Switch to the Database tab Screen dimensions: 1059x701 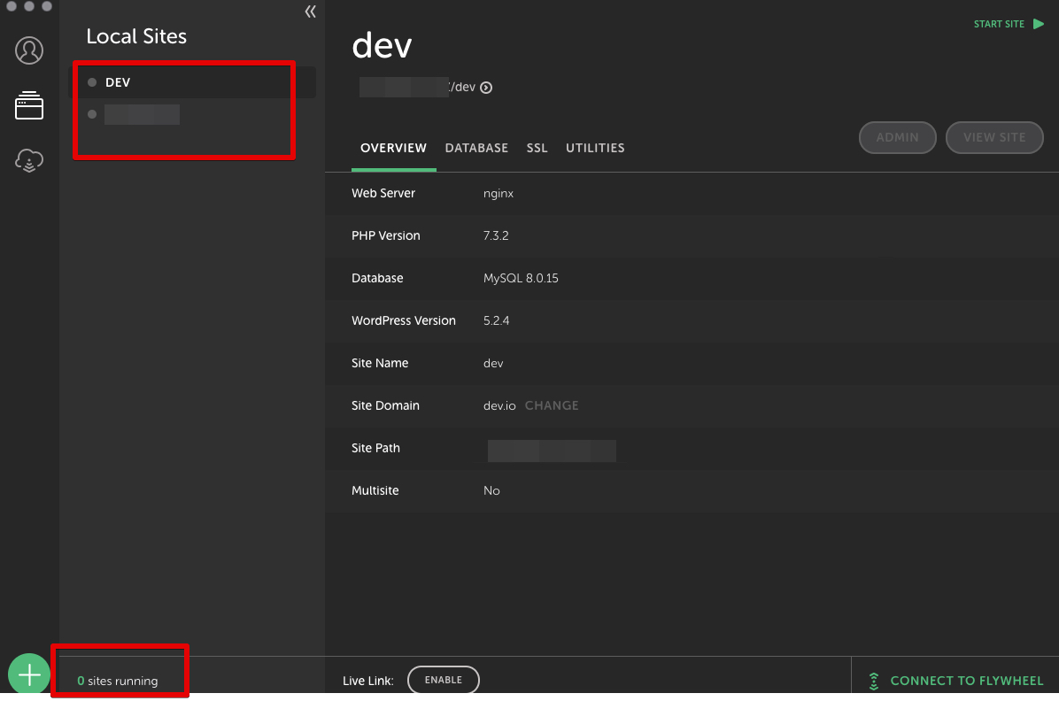pyautogui.click(x=476, y=148)
